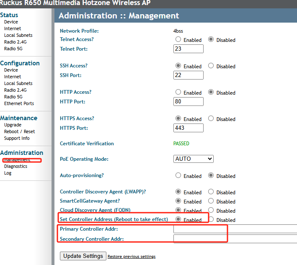Click the HTTPS Port field
The width and height of the screenshot is (297, 265).
(x=188, y=128)
